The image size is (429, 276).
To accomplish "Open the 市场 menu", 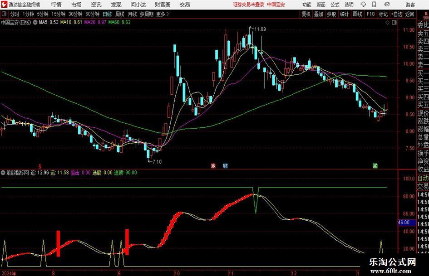I will coord(76,5).
